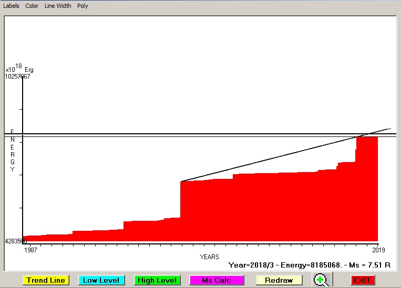This screenshot has width=401, height=288.
Task: Run the magenta Ms Calc button
Action: tap(217, 280)
